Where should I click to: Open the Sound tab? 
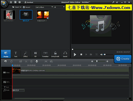65,54
